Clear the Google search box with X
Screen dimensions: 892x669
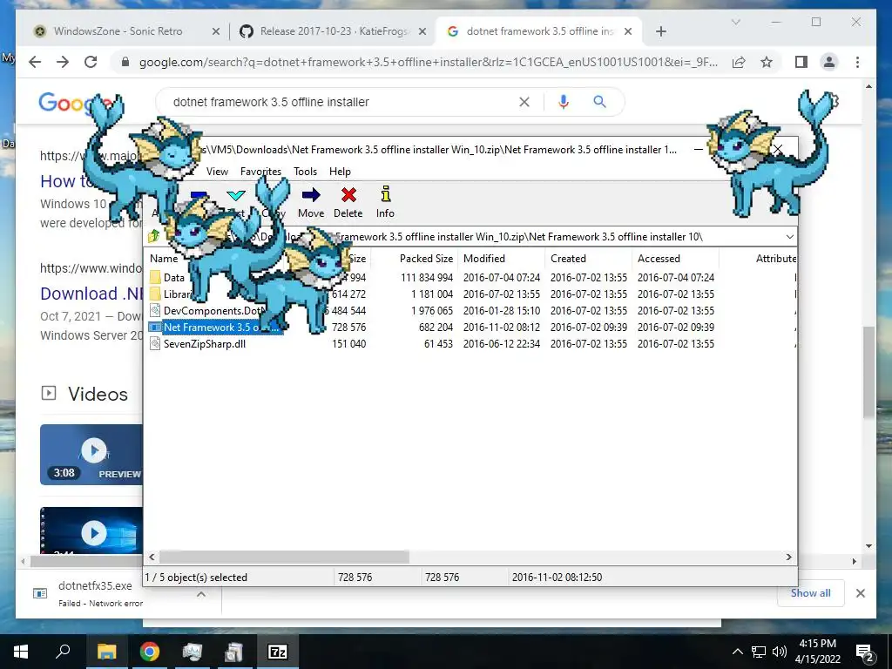pyautogui.click(x=524, y=102)
